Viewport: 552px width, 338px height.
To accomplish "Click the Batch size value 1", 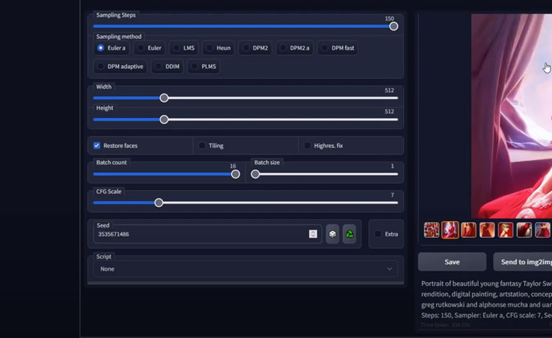I will (x=392, y=166).
